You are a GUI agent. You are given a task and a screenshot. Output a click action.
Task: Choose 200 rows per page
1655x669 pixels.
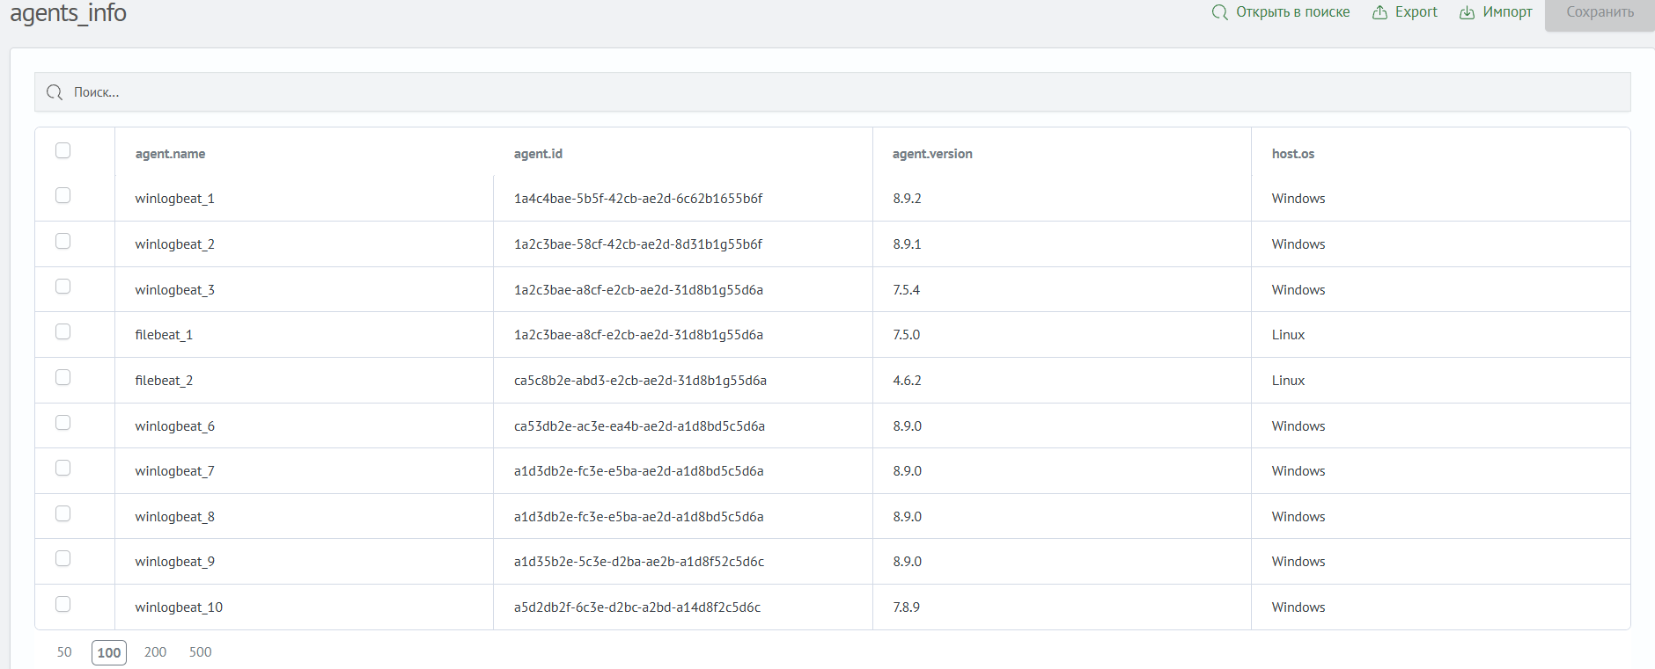pos(155,652)
